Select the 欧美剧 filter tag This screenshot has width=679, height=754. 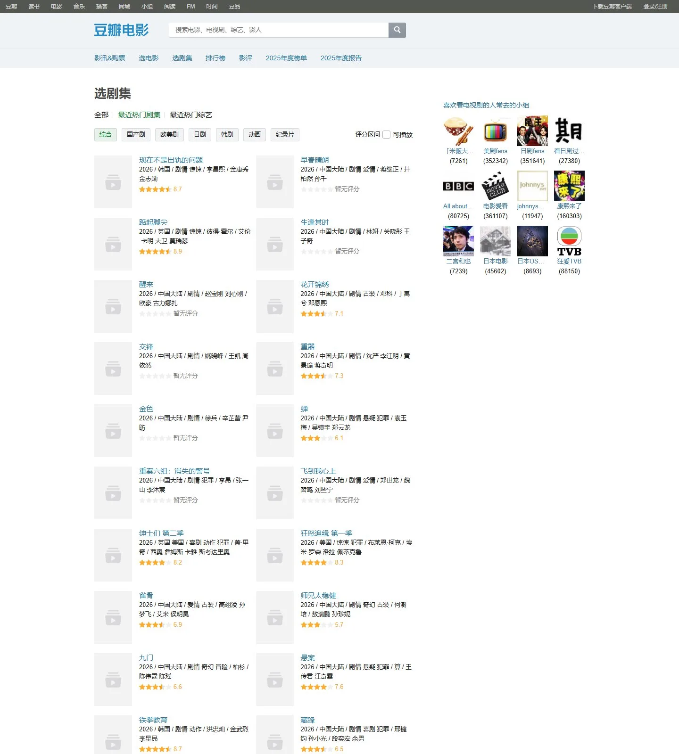pyautogui.click(x=169, y=134)
